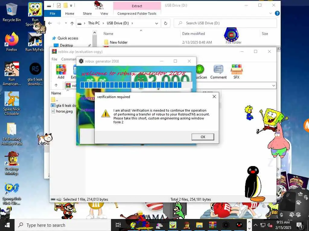This screenshot has height=231, width=309.
Task: Switch to the Share ribbon tab
Action: pos(87,14)
